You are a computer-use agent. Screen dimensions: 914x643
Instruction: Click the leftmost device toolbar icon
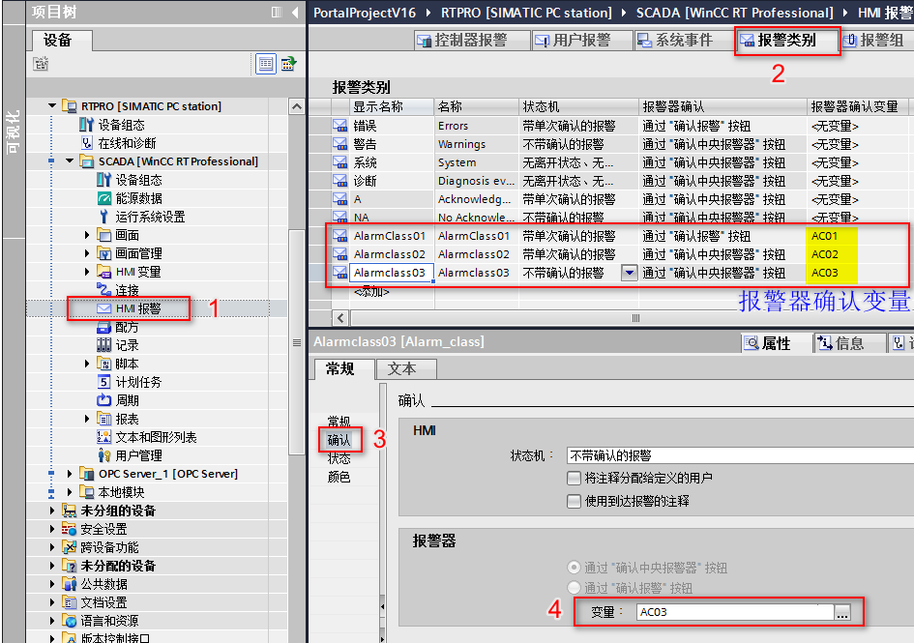coord(41,64)
